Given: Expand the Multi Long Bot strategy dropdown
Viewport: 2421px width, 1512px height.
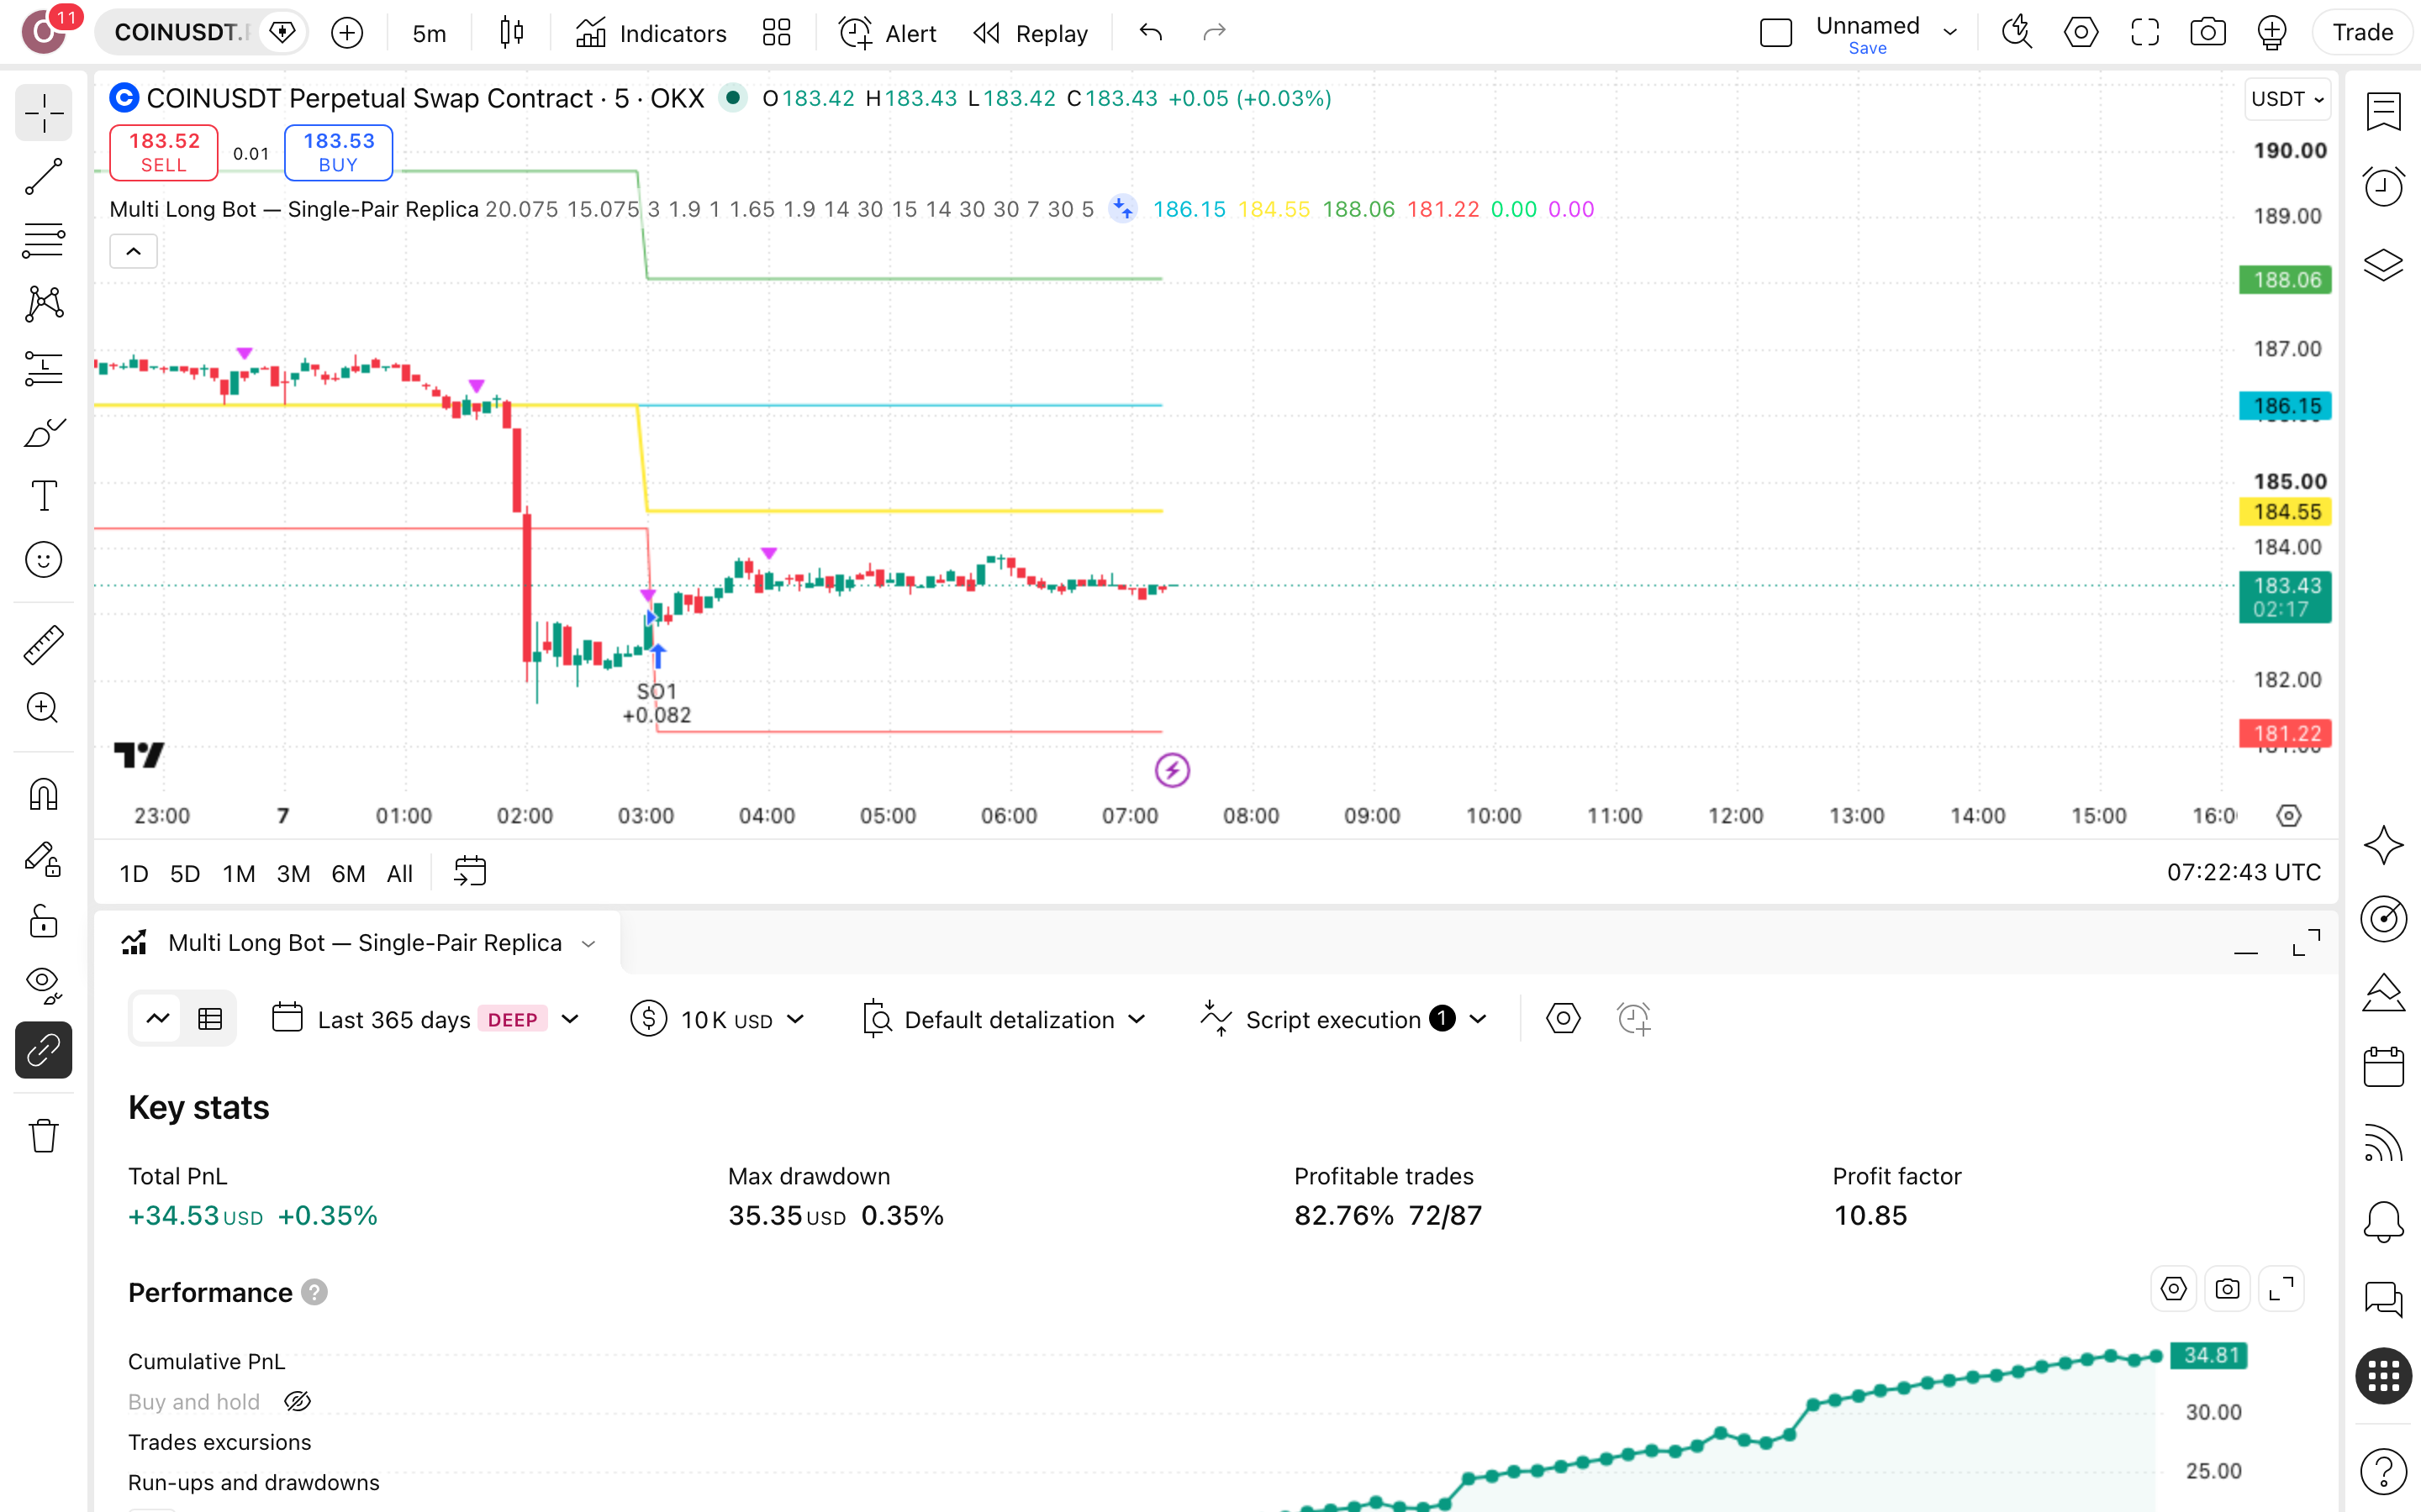Looking at the screenshot, I should tap(588, 944).
